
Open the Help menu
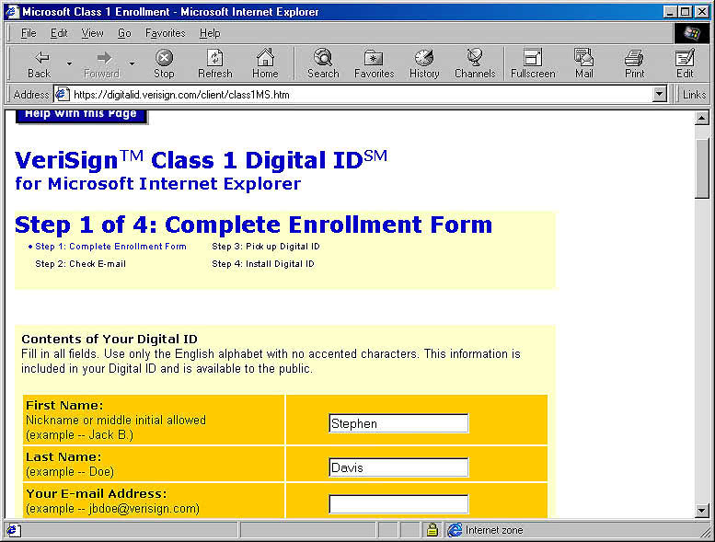[x=210, y=33]
